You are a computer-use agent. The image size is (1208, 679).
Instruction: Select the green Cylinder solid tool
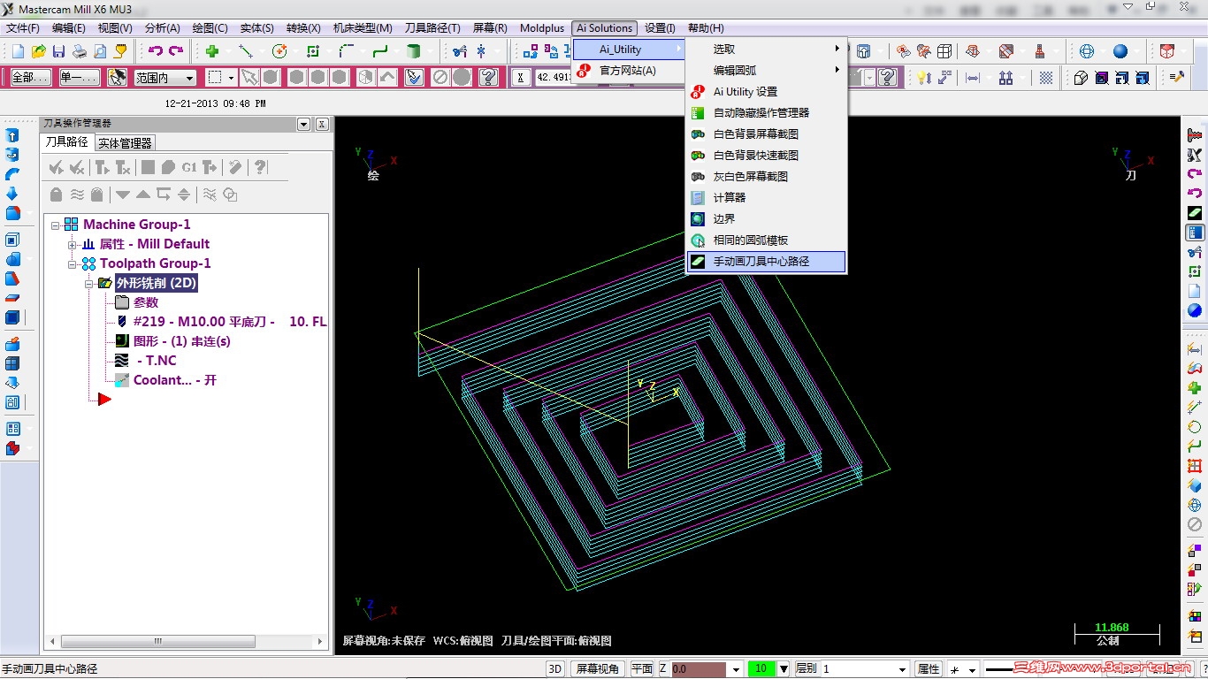(413, 51)
